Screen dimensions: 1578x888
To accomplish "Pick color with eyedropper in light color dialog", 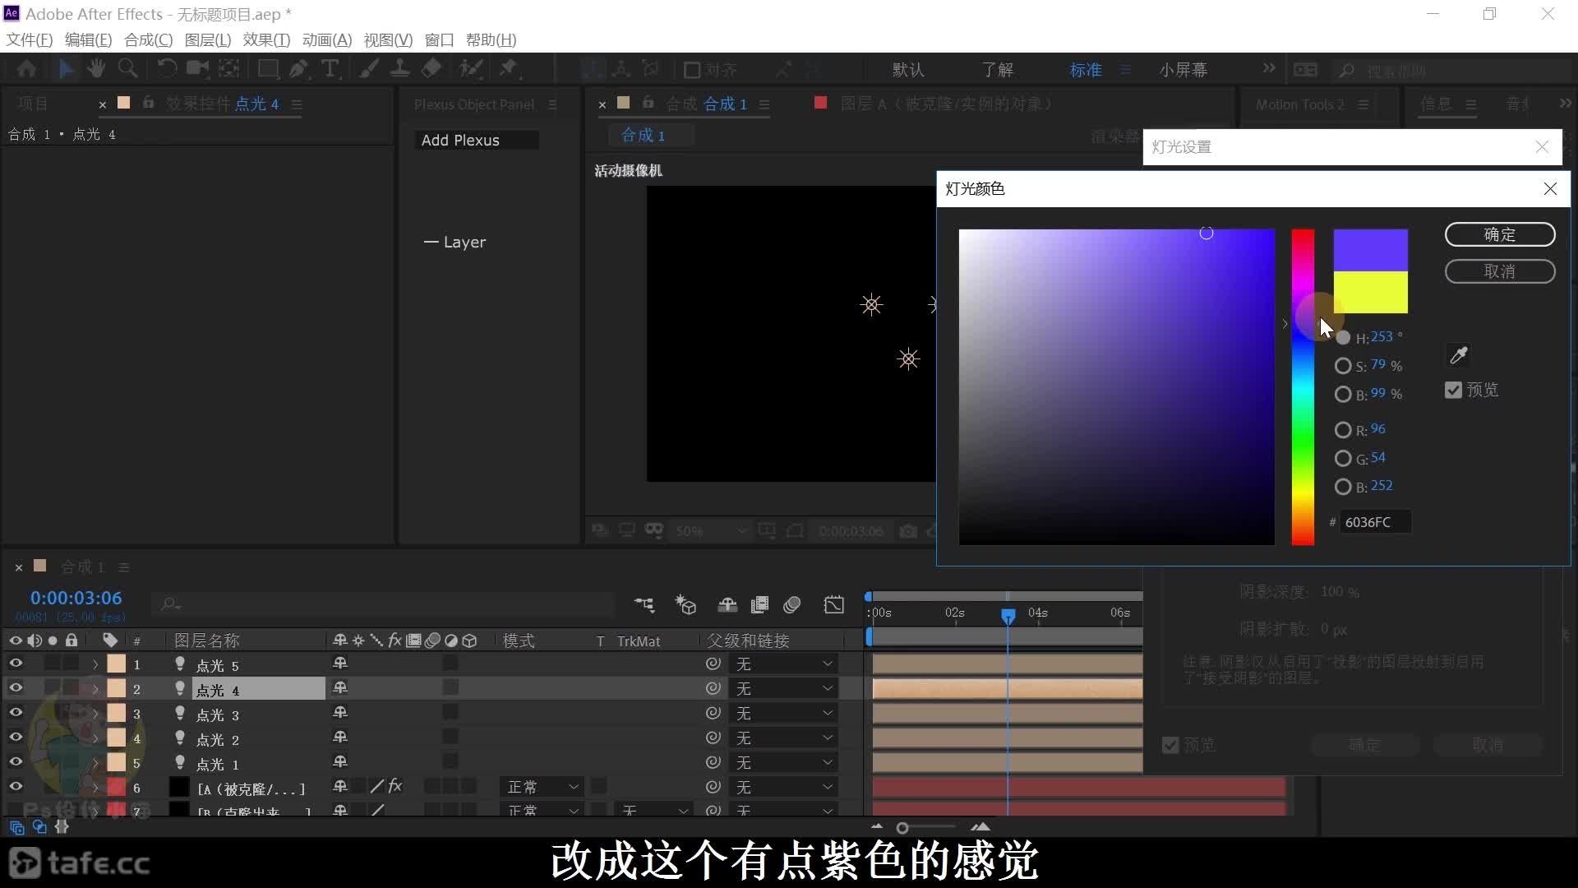I will click(1459, 355).
